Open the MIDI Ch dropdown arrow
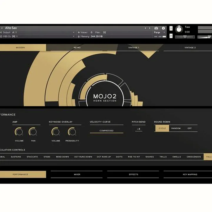Image resolution: width=212 pixels, height=212 pixels. coord(74,37)
